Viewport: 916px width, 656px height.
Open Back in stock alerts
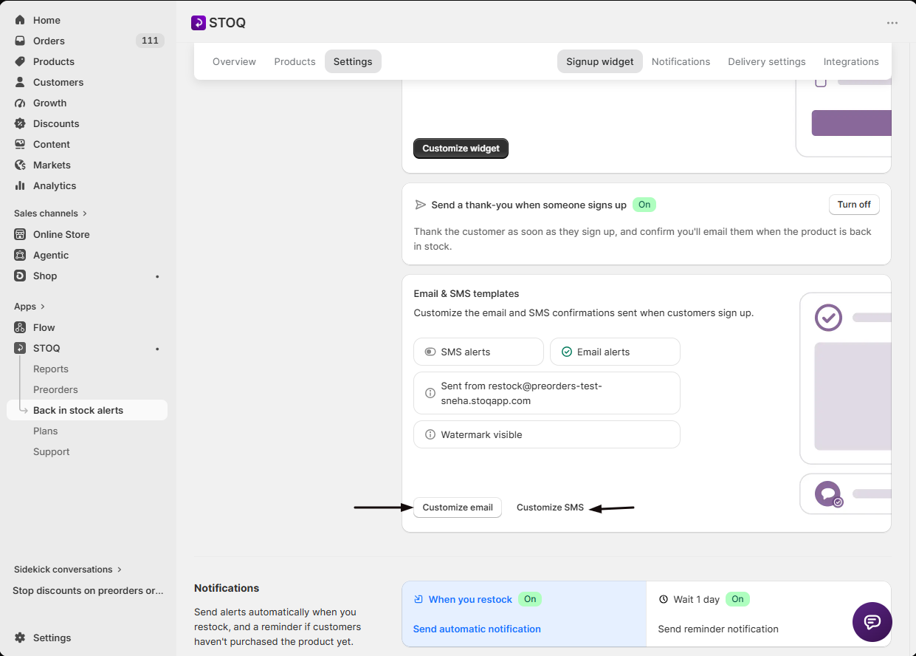click(x=87, y=410)
